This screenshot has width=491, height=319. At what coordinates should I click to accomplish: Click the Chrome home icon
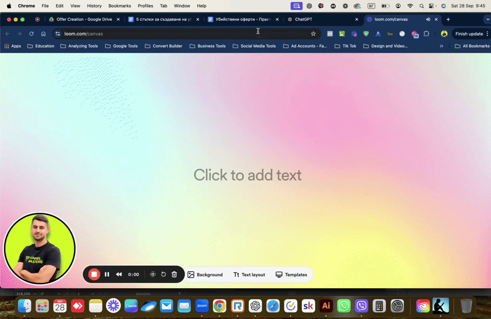point(44,34)
